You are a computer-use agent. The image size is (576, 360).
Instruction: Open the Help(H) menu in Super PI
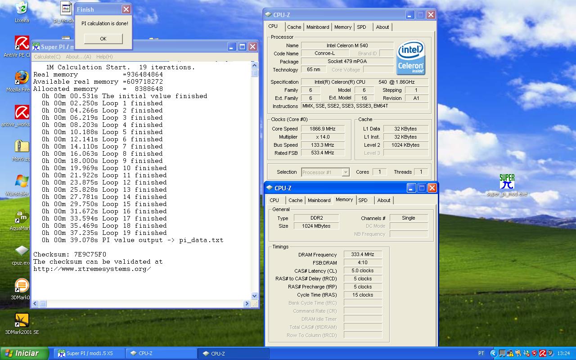104,57
